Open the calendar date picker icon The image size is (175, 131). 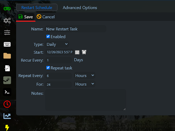(77, 52)
